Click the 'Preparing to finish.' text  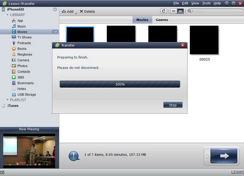point(72,57)
